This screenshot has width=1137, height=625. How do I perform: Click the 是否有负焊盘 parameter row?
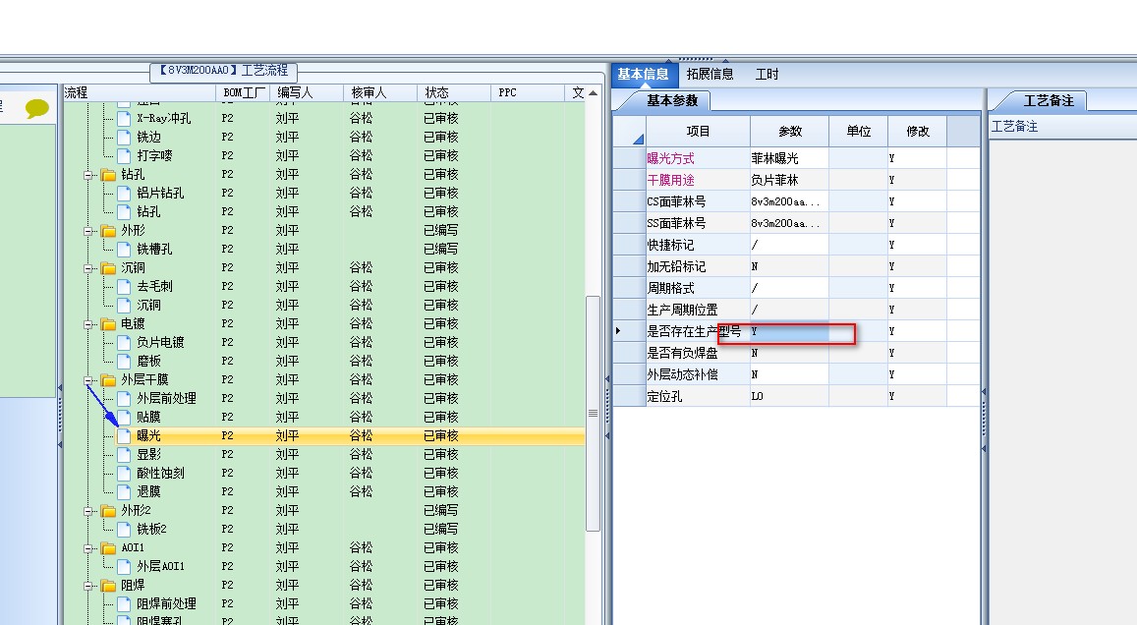click(x=796, y=353)
